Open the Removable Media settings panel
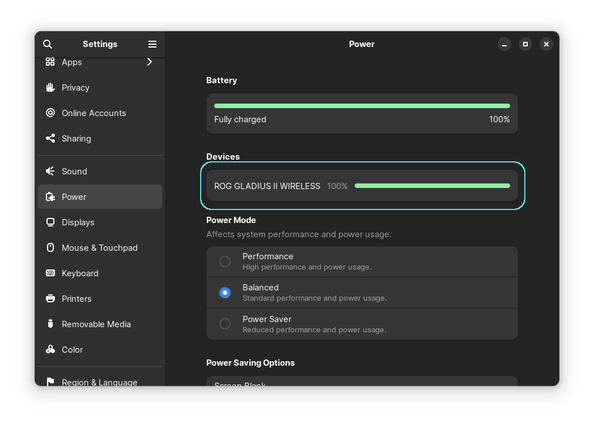 pyautogui.click(x=100, y=324)
